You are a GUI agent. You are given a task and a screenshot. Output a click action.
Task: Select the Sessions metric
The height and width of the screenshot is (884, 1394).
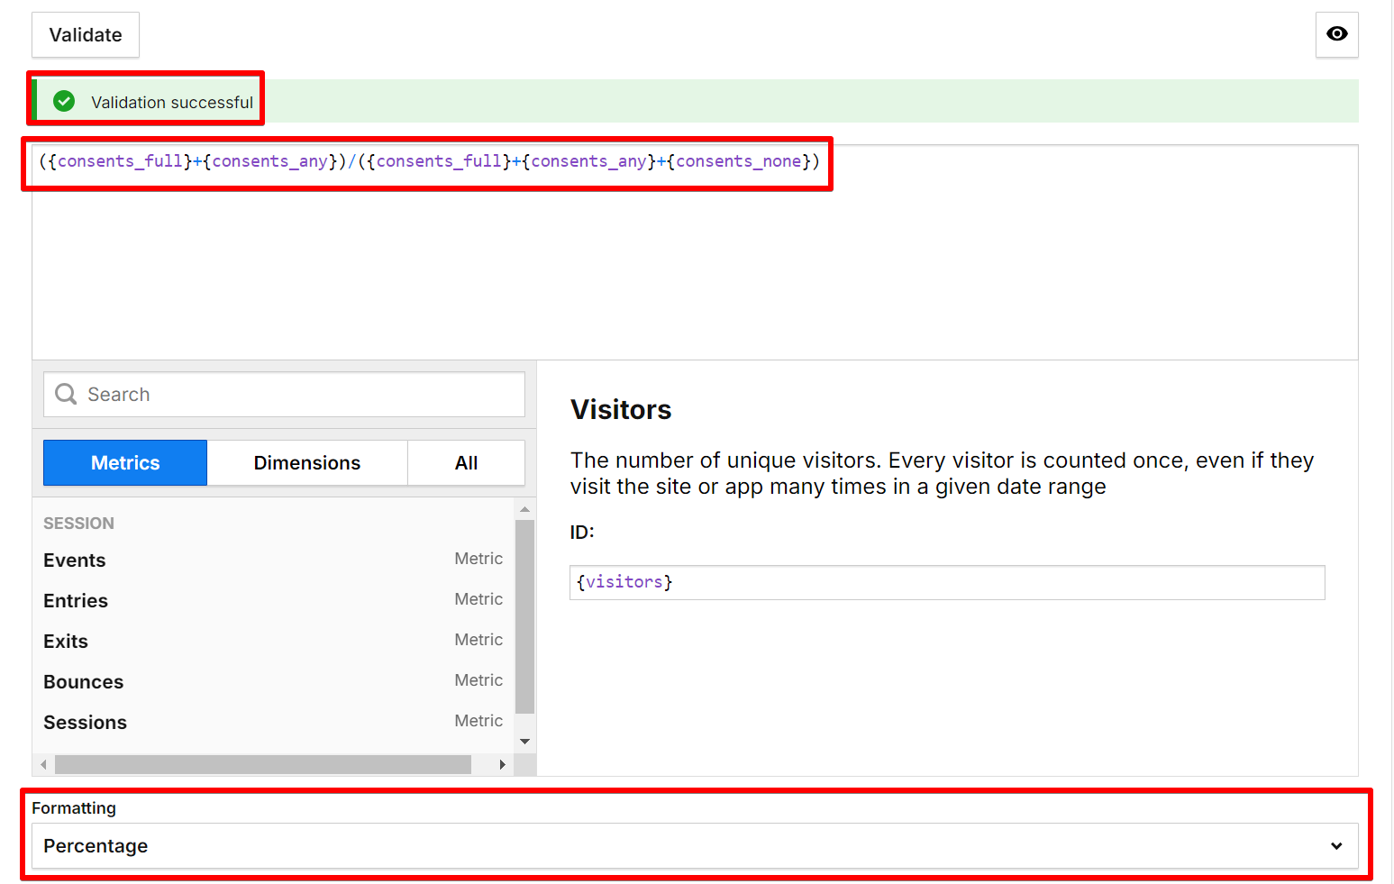85,722
